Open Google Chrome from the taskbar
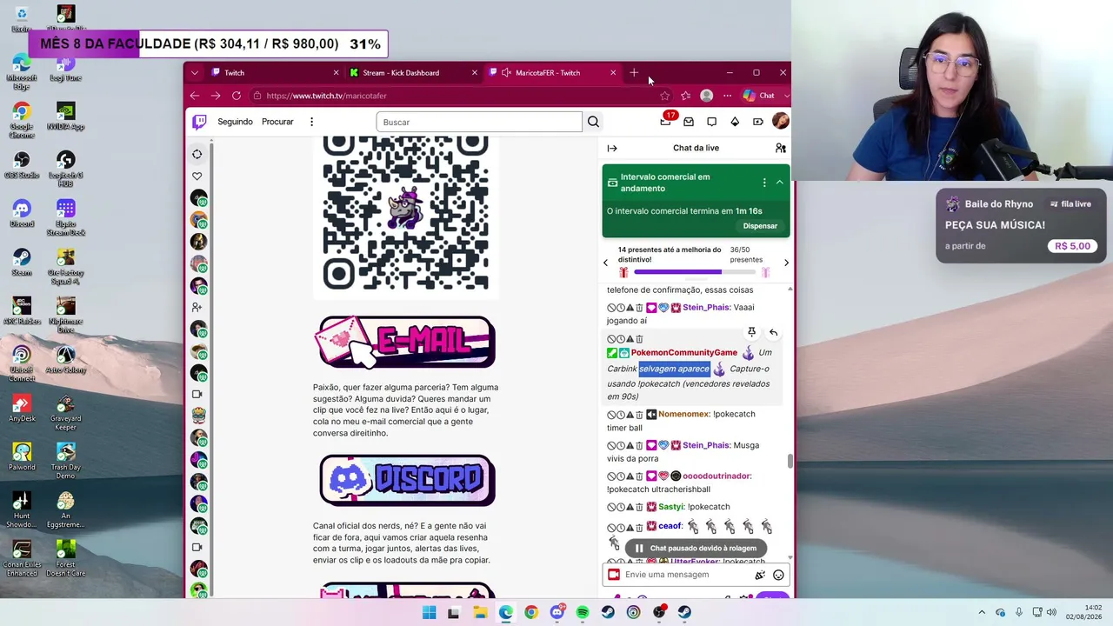The width and height of the screenshot is (1113, 626). (x=531, y=612)
